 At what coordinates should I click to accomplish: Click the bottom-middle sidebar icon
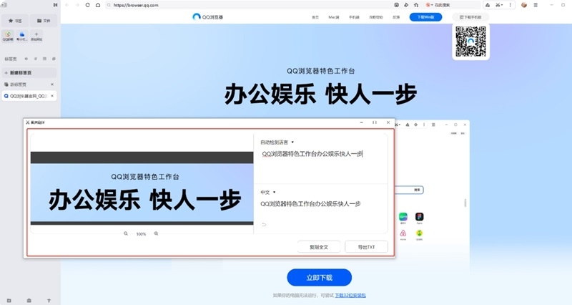[29, 300]
